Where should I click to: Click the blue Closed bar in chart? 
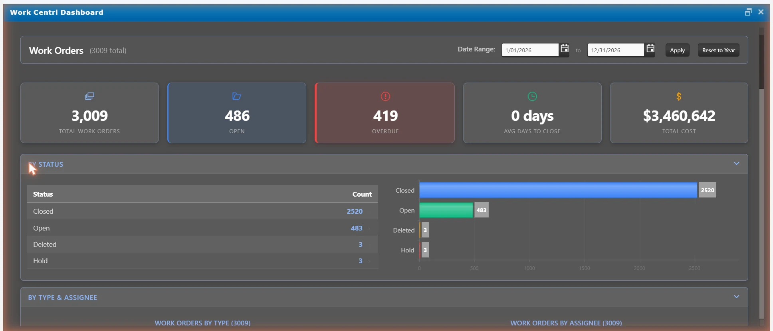coord(558,190)
